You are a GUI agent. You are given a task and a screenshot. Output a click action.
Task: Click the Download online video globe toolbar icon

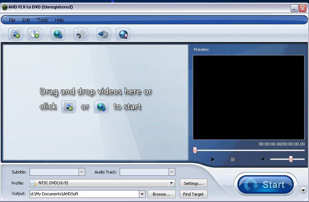coord(58,34)
